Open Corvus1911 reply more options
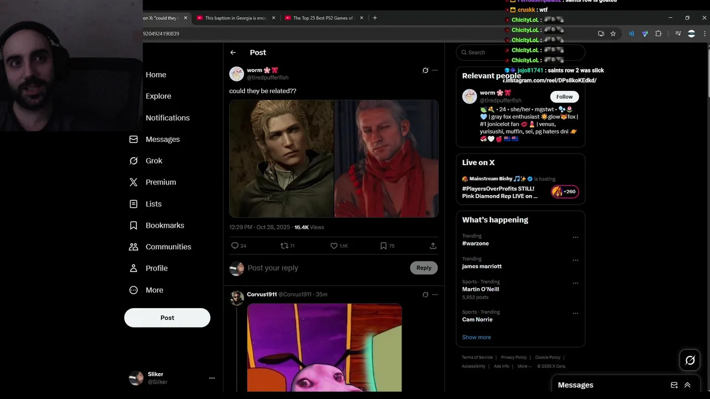 coord(435,294)
